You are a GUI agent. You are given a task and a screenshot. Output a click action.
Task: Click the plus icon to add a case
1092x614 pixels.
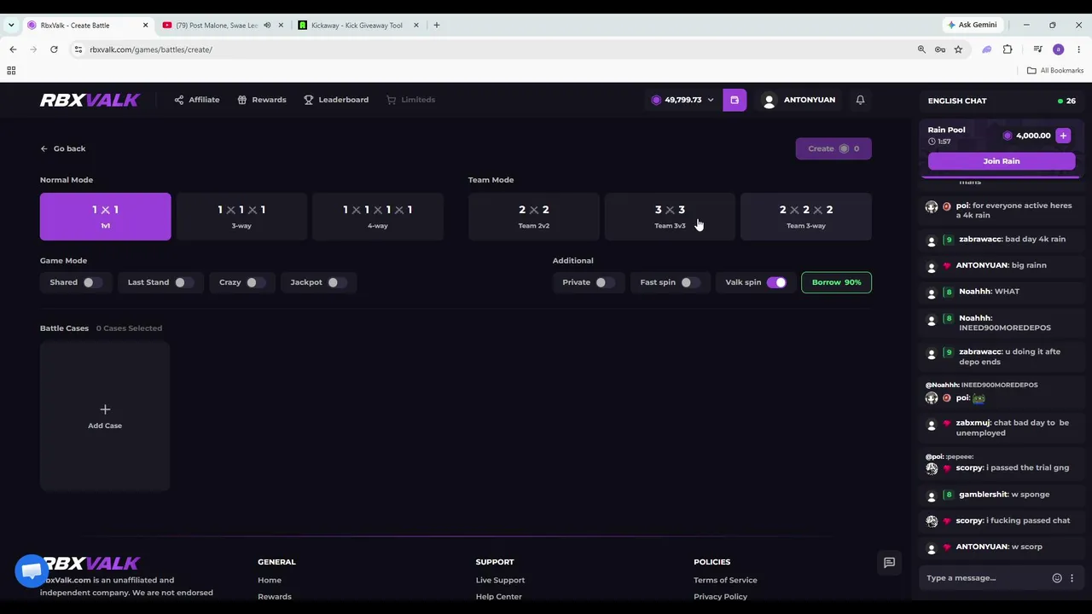coord(105,409)
